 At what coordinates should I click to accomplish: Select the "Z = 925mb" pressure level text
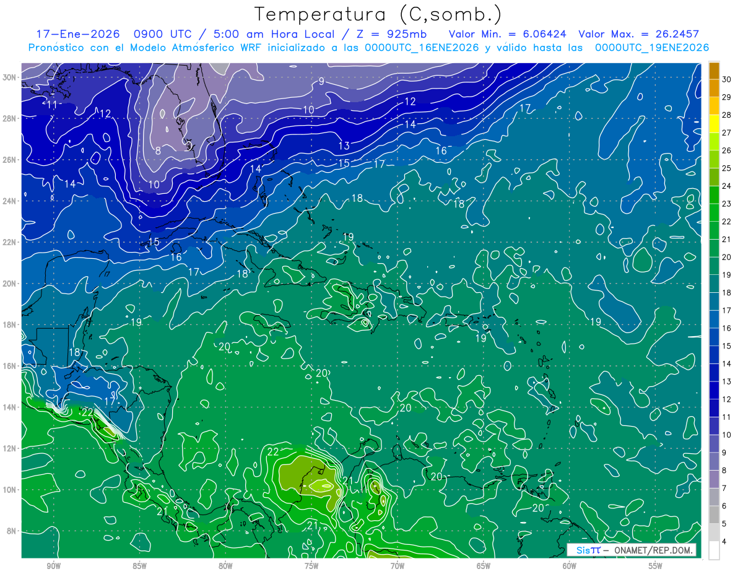point(388,34)
